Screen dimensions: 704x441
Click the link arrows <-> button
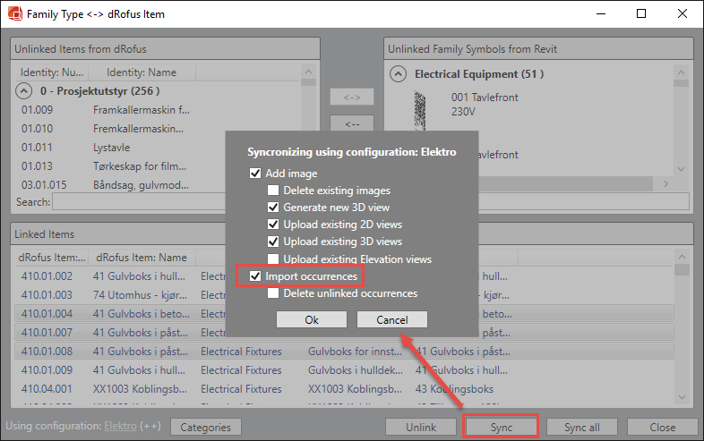[352, 97]
